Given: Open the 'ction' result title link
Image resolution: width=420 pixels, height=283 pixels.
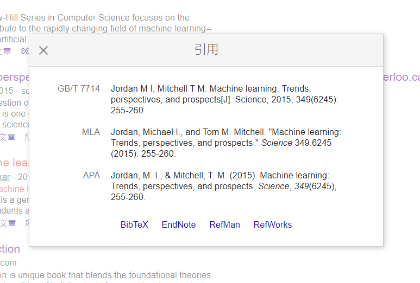Looking at the screenshot, I should coord(10,249).
